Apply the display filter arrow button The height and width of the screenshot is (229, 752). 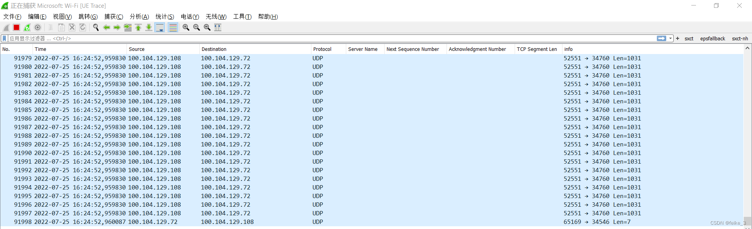pos(662,38)
